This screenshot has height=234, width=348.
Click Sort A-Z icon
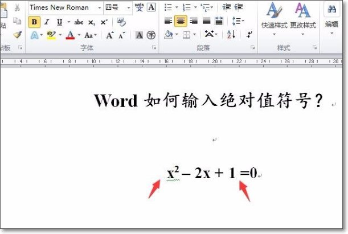pos(231,34)
